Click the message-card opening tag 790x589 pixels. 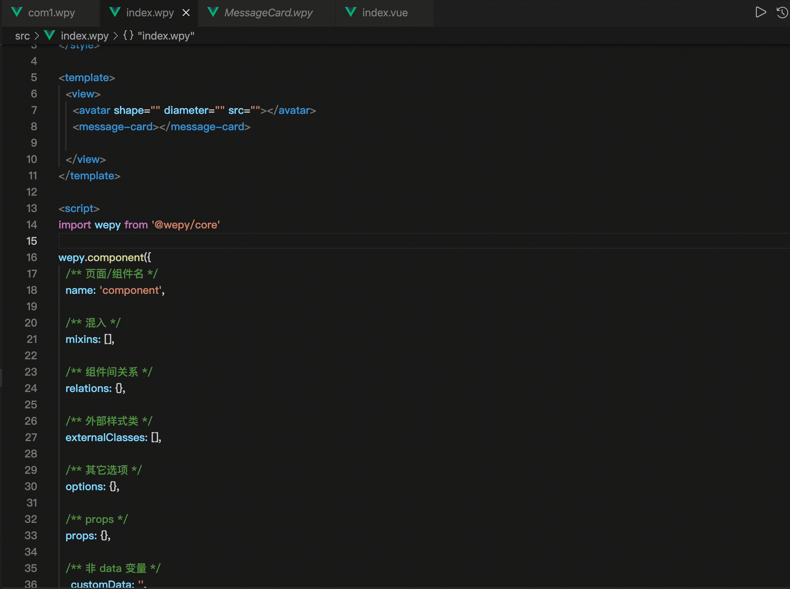116,126
